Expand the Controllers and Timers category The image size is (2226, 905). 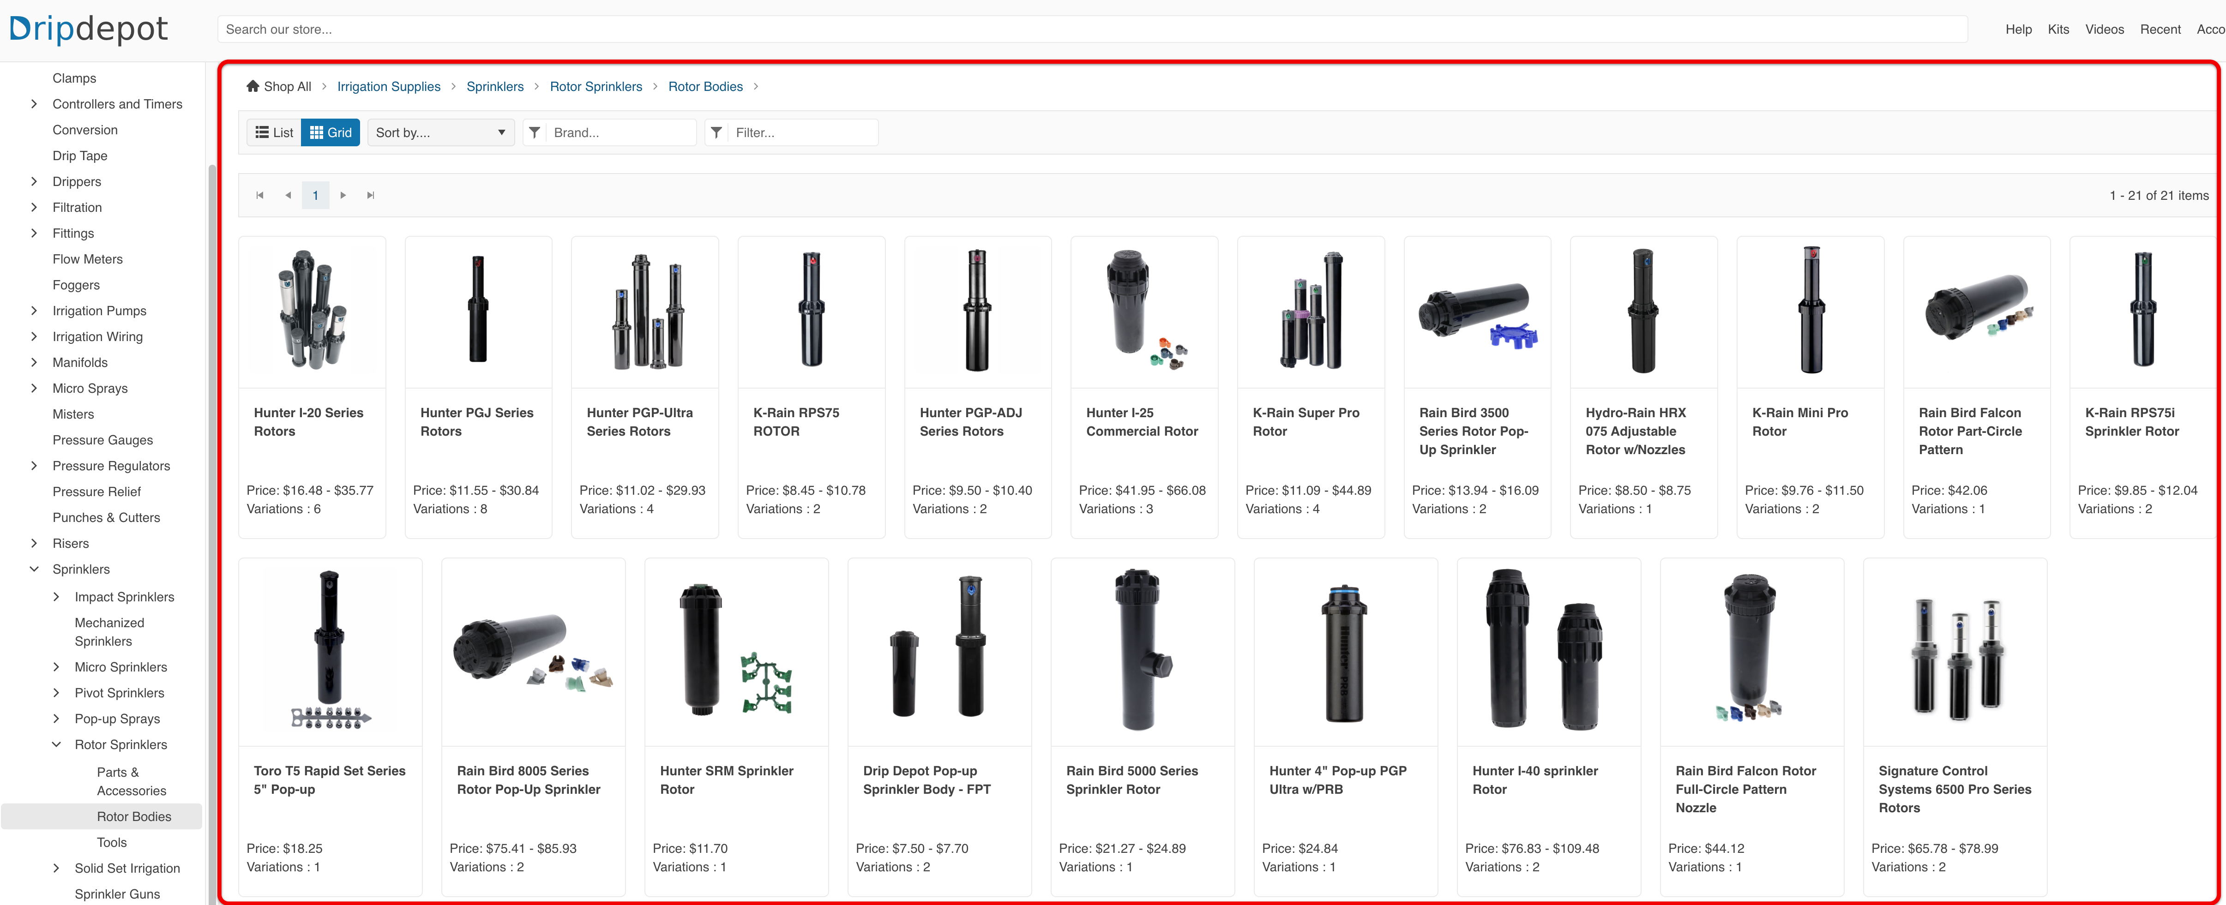click(35, 104)
